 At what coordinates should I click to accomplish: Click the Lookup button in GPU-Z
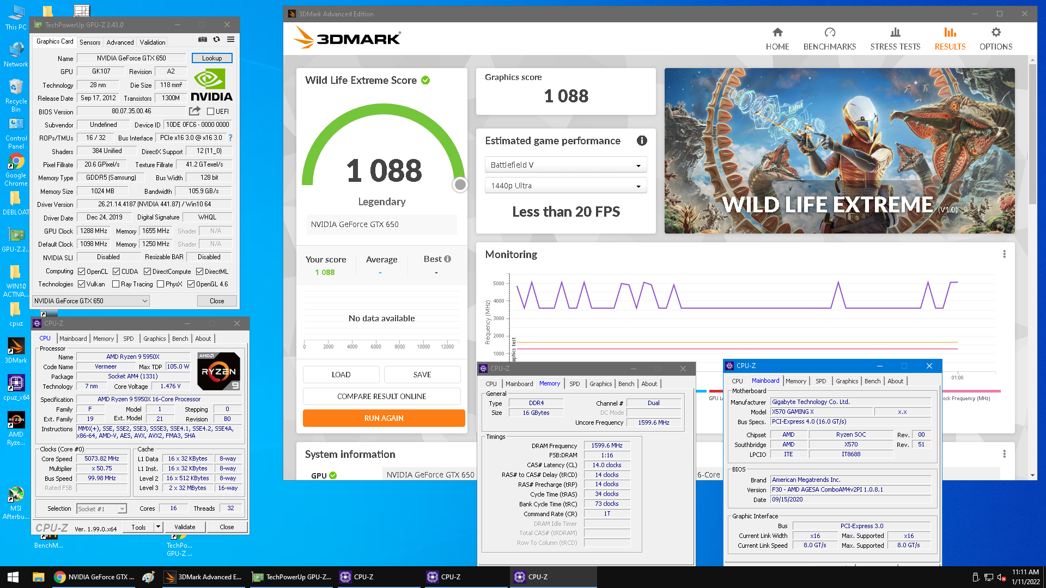tap(212, 58)
